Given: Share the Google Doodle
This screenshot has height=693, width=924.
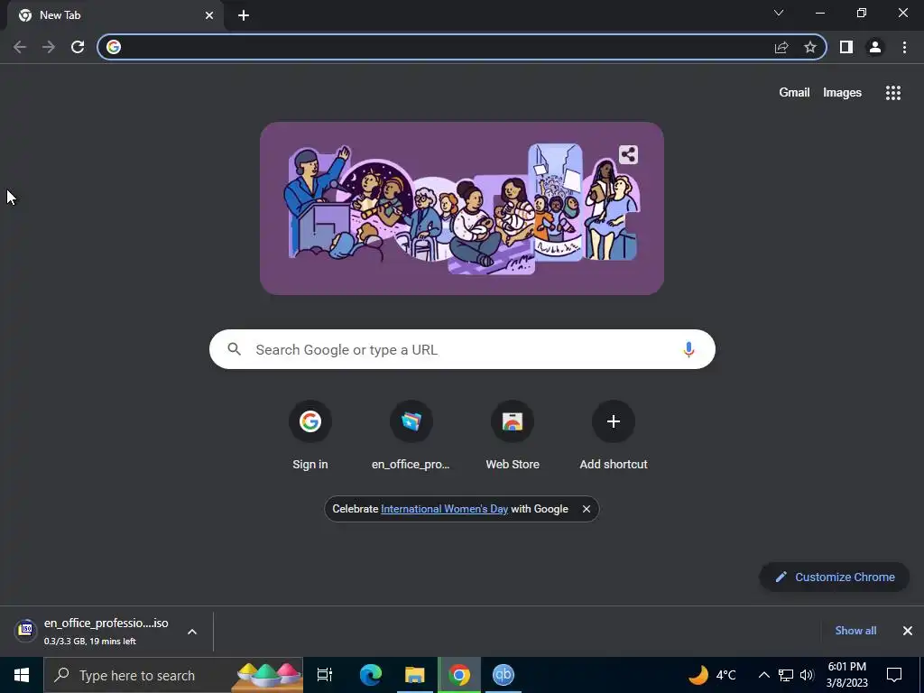Looking at the screenshot, I should [628, 155].
